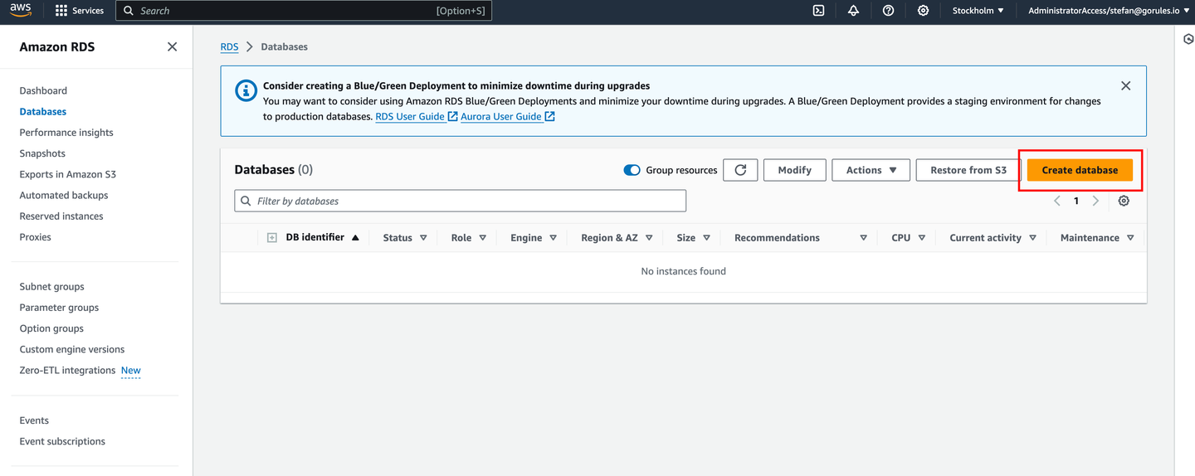This screenshot has width=1195, height=476.
Task: Sort by Maintenance column
Action: 1097,238
